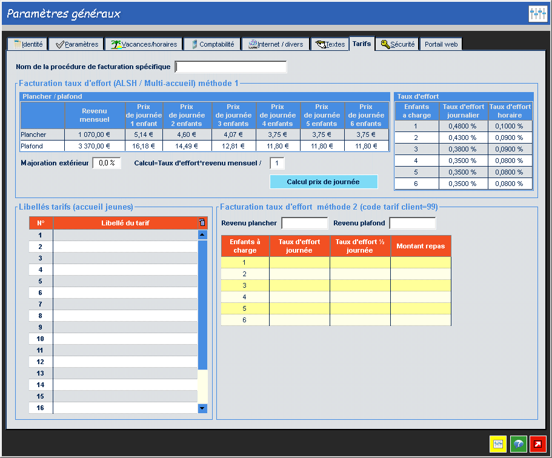The width and height of the screenshot is (552, 458).
Task: Go to the Internet / divers tab
Action: [x=275, y=44]
